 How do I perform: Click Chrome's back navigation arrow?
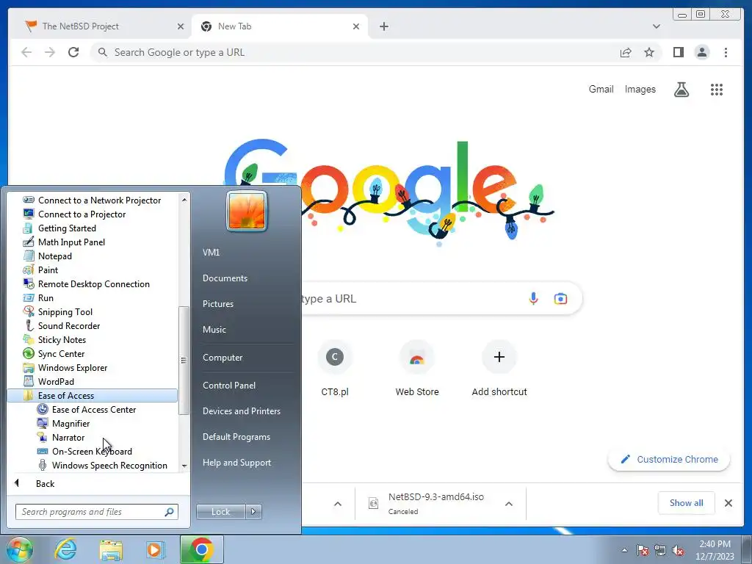point(27,52)
